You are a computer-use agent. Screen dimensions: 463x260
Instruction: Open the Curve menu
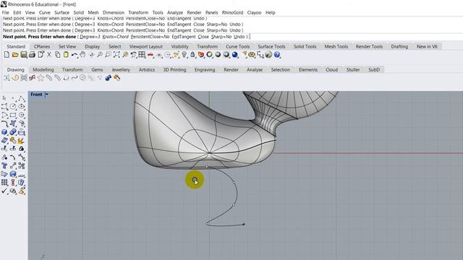(x=45, y=13)
